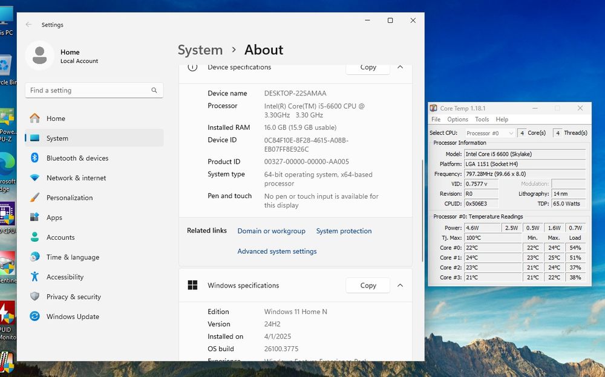
Task: Click Time & language clock icon
Action: pyautogui.click(x=34, y=257)
